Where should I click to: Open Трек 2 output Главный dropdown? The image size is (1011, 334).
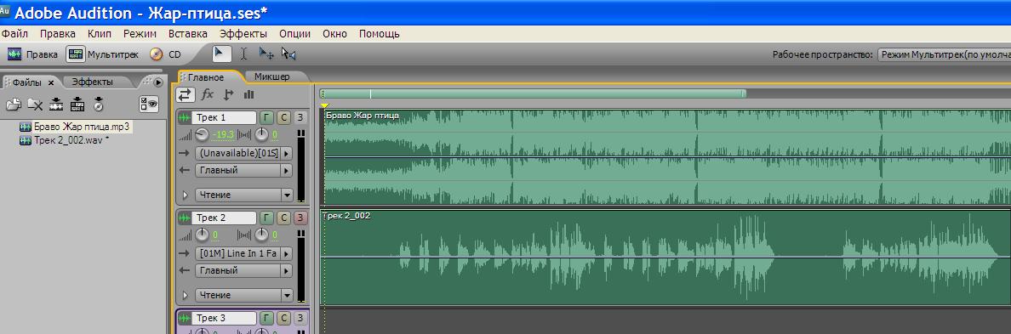243,271
